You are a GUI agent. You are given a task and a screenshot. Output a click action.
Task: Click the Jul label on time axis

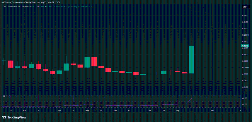[150, 110]
